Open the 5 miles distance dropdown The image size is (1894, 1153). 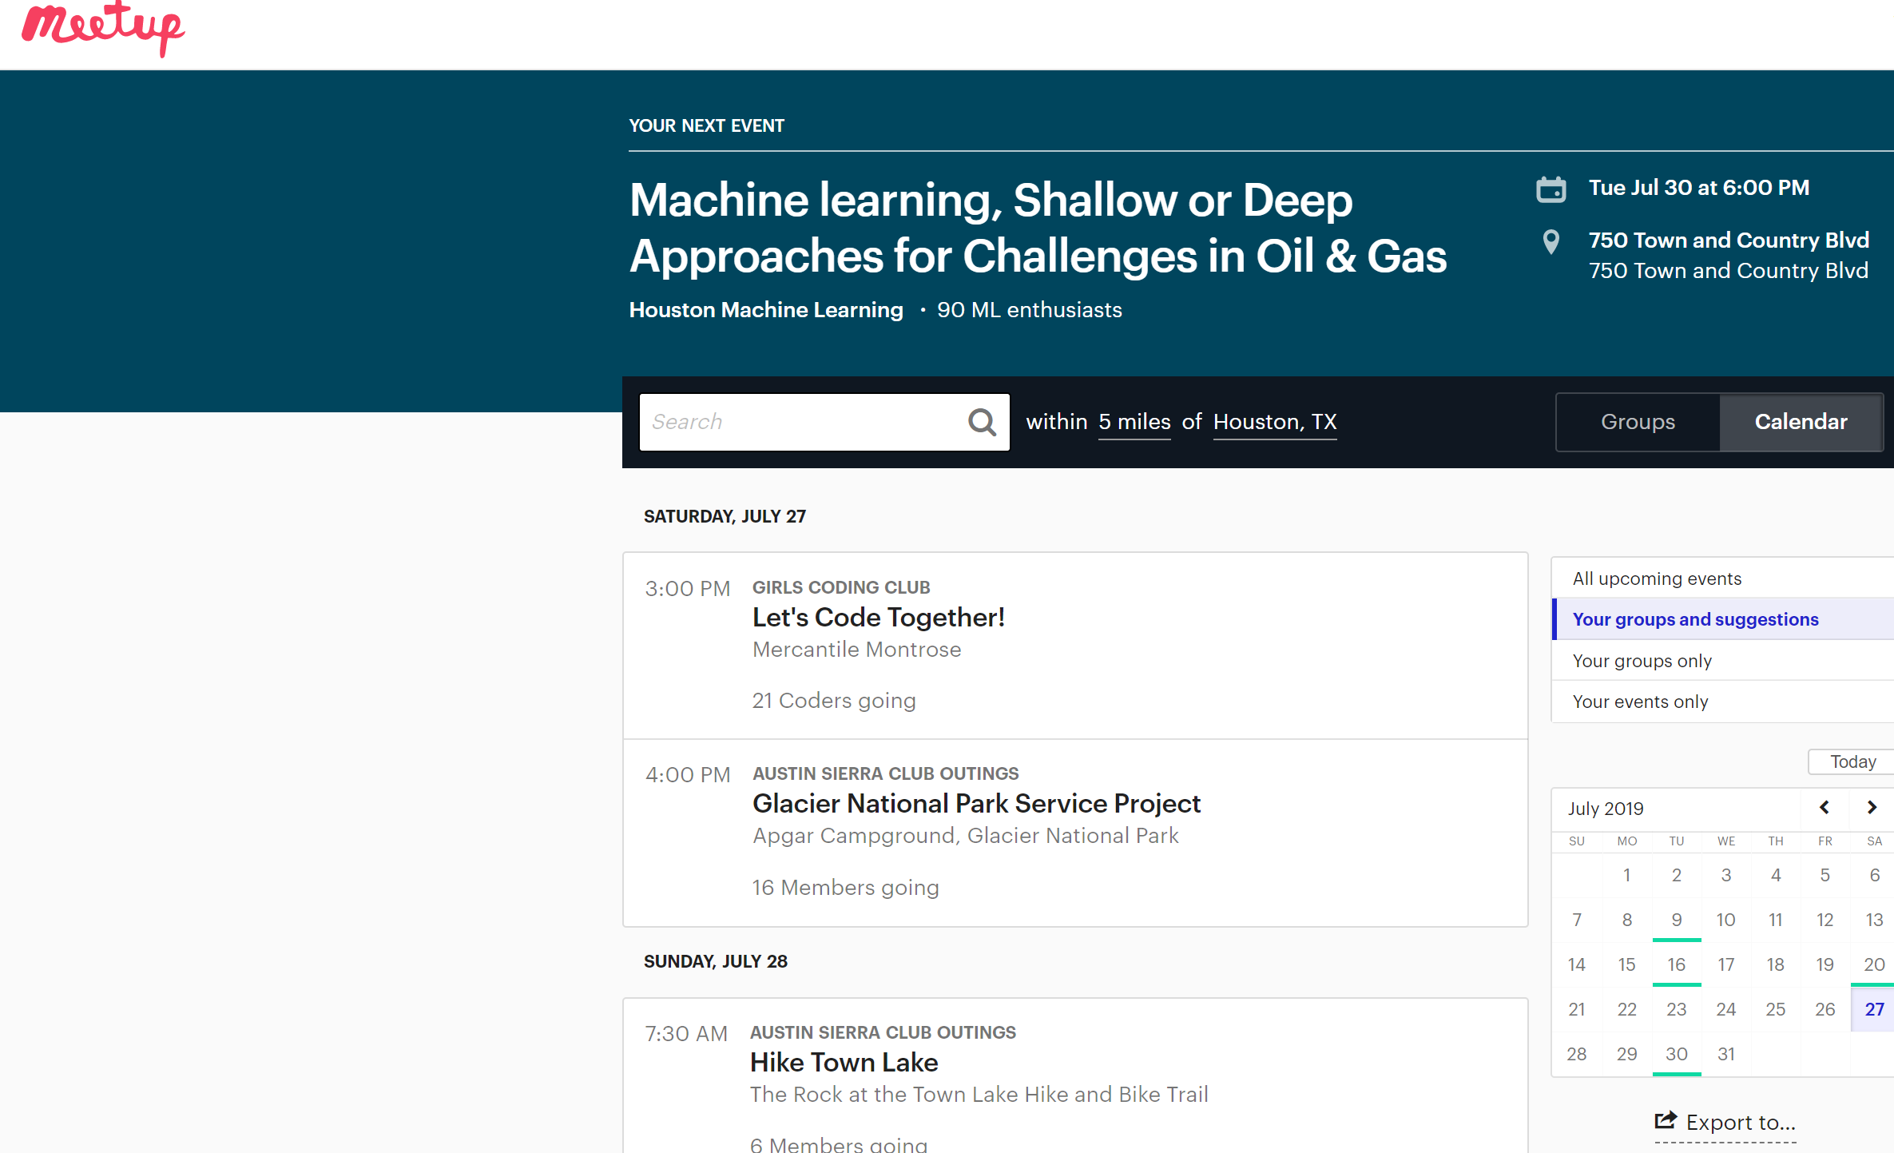tap(1134, 422)
